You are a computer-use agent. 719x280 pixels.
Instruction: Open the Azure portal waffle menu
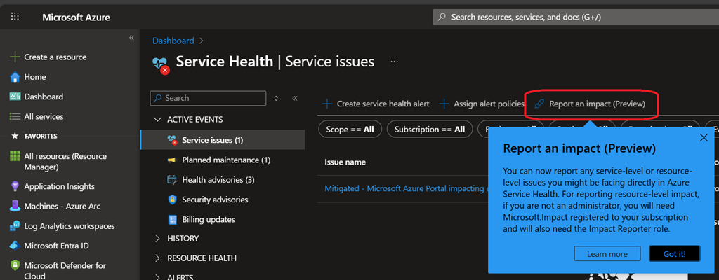pos(15,17)
